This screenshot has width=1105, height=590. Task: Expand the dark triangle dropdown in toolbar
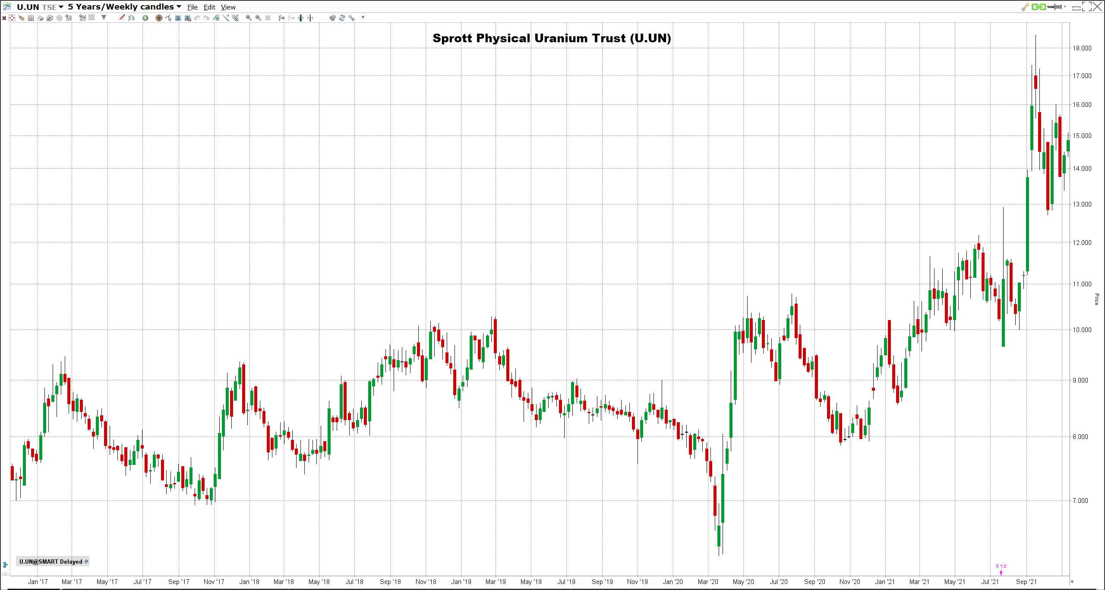coord(104,18)
